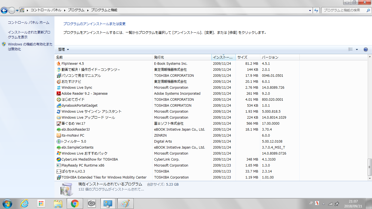Select the dynabookPortalGadget icon
Viewport: 372px width, 209px height.
click(59, 106)
